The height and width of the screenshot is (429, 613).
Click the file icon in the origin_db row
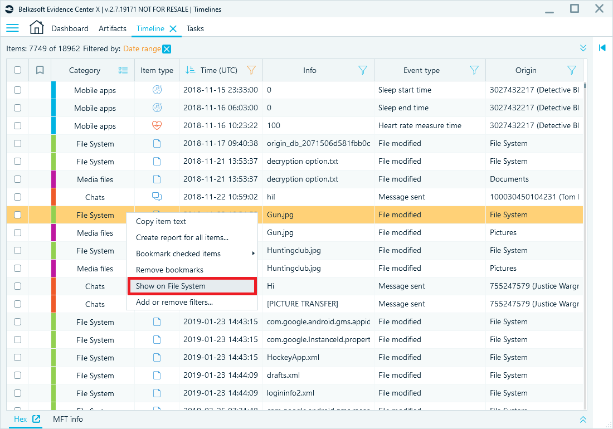pyautogui.click(x=157, y=143)
